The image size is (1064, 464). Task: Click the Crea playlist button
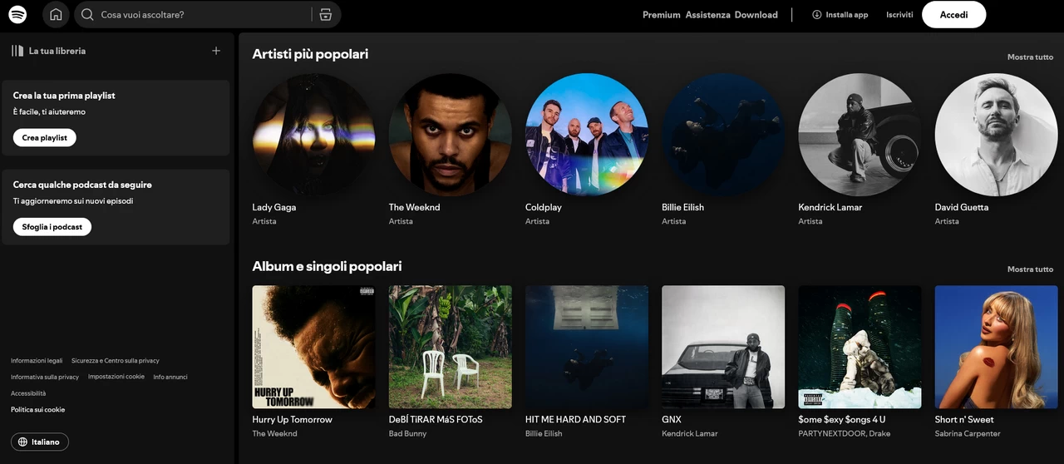pyautogui.click(x=44, y=137)
